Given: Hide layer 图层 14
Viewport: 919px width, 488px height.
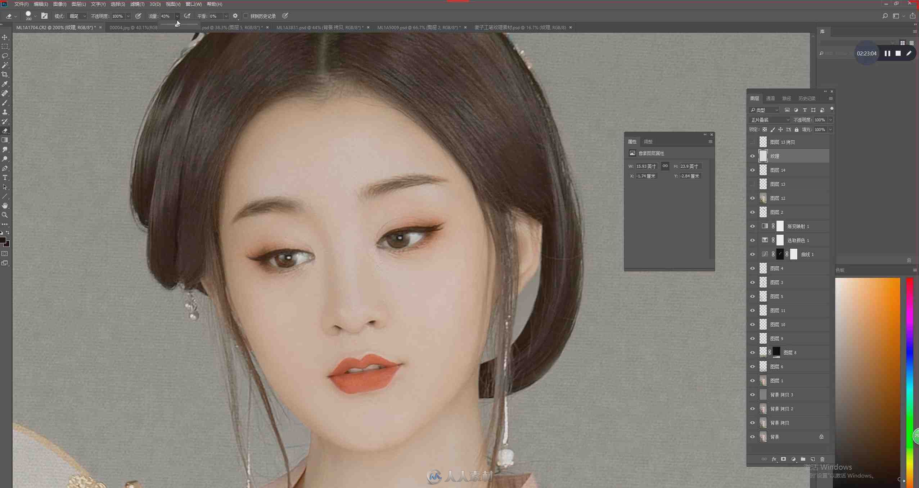Looking at the screenshot, I should click(752, 170).
